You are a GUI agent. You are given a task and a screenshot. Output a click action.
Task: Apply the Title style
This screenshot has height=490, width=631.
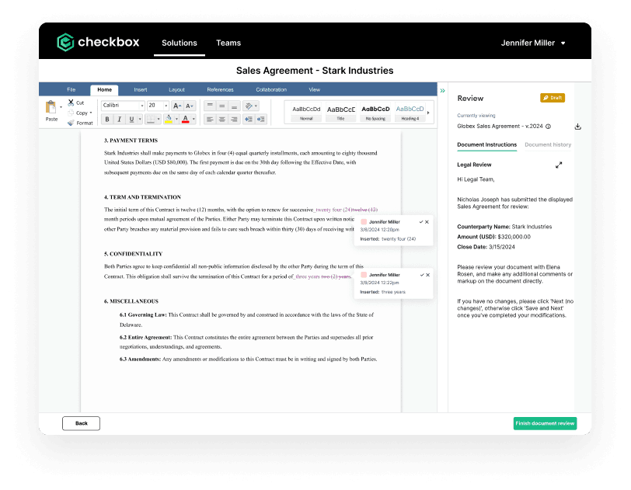(341, 113)
